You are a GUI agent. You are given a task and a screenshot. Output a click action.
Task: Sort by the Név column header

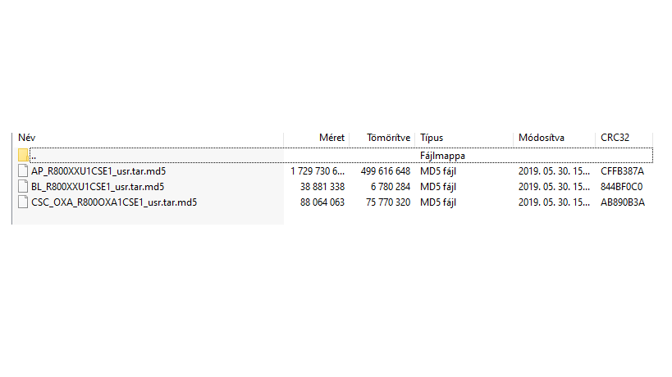point(27,138)
